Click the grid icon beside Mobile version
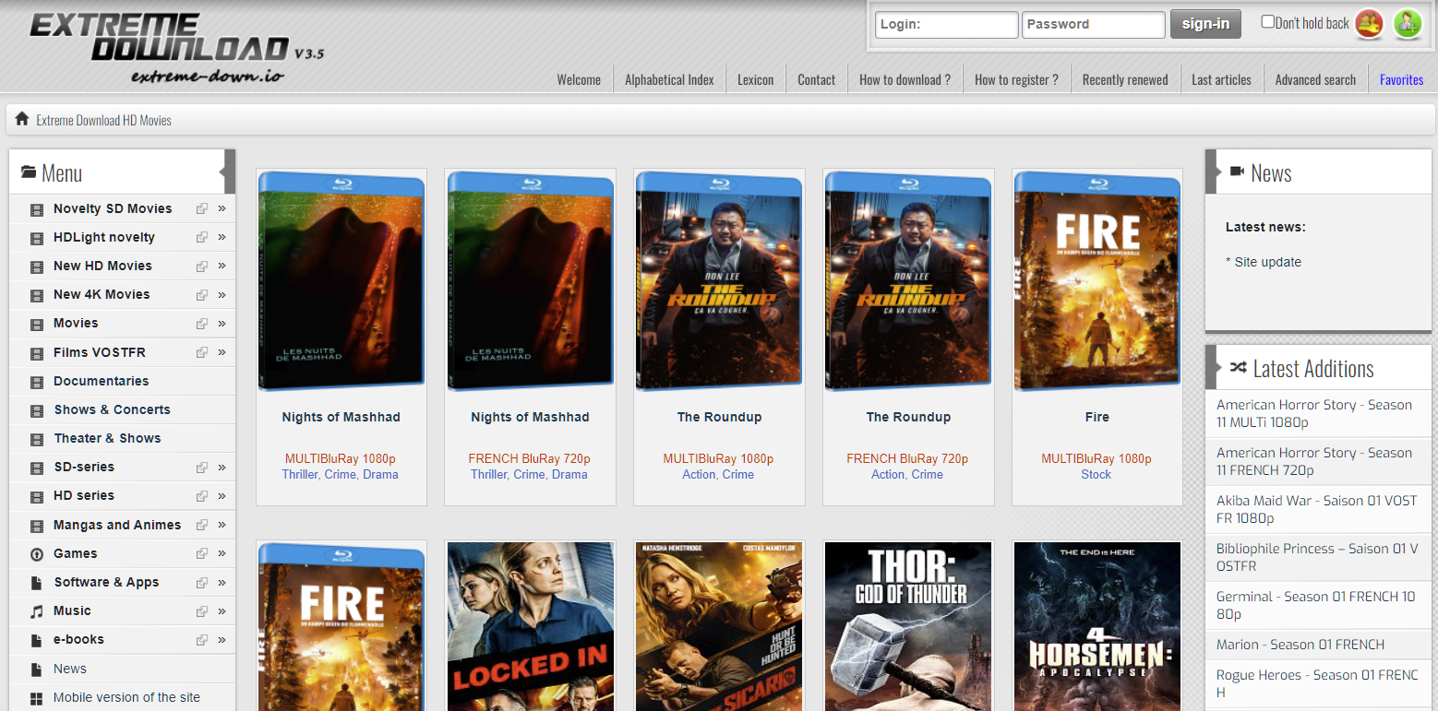Viewport: 1438px width, 711px height. coord(37,698)
